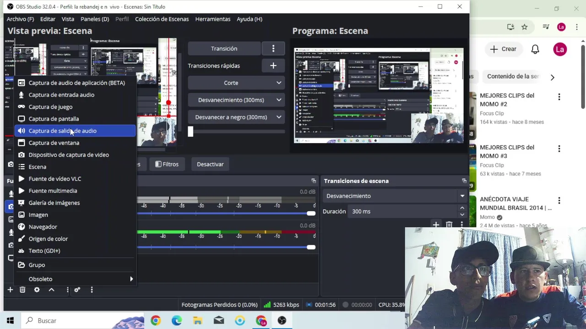This screenshot has height=329, width=586.
Task: Add an Imagen source
Action: 75,215
